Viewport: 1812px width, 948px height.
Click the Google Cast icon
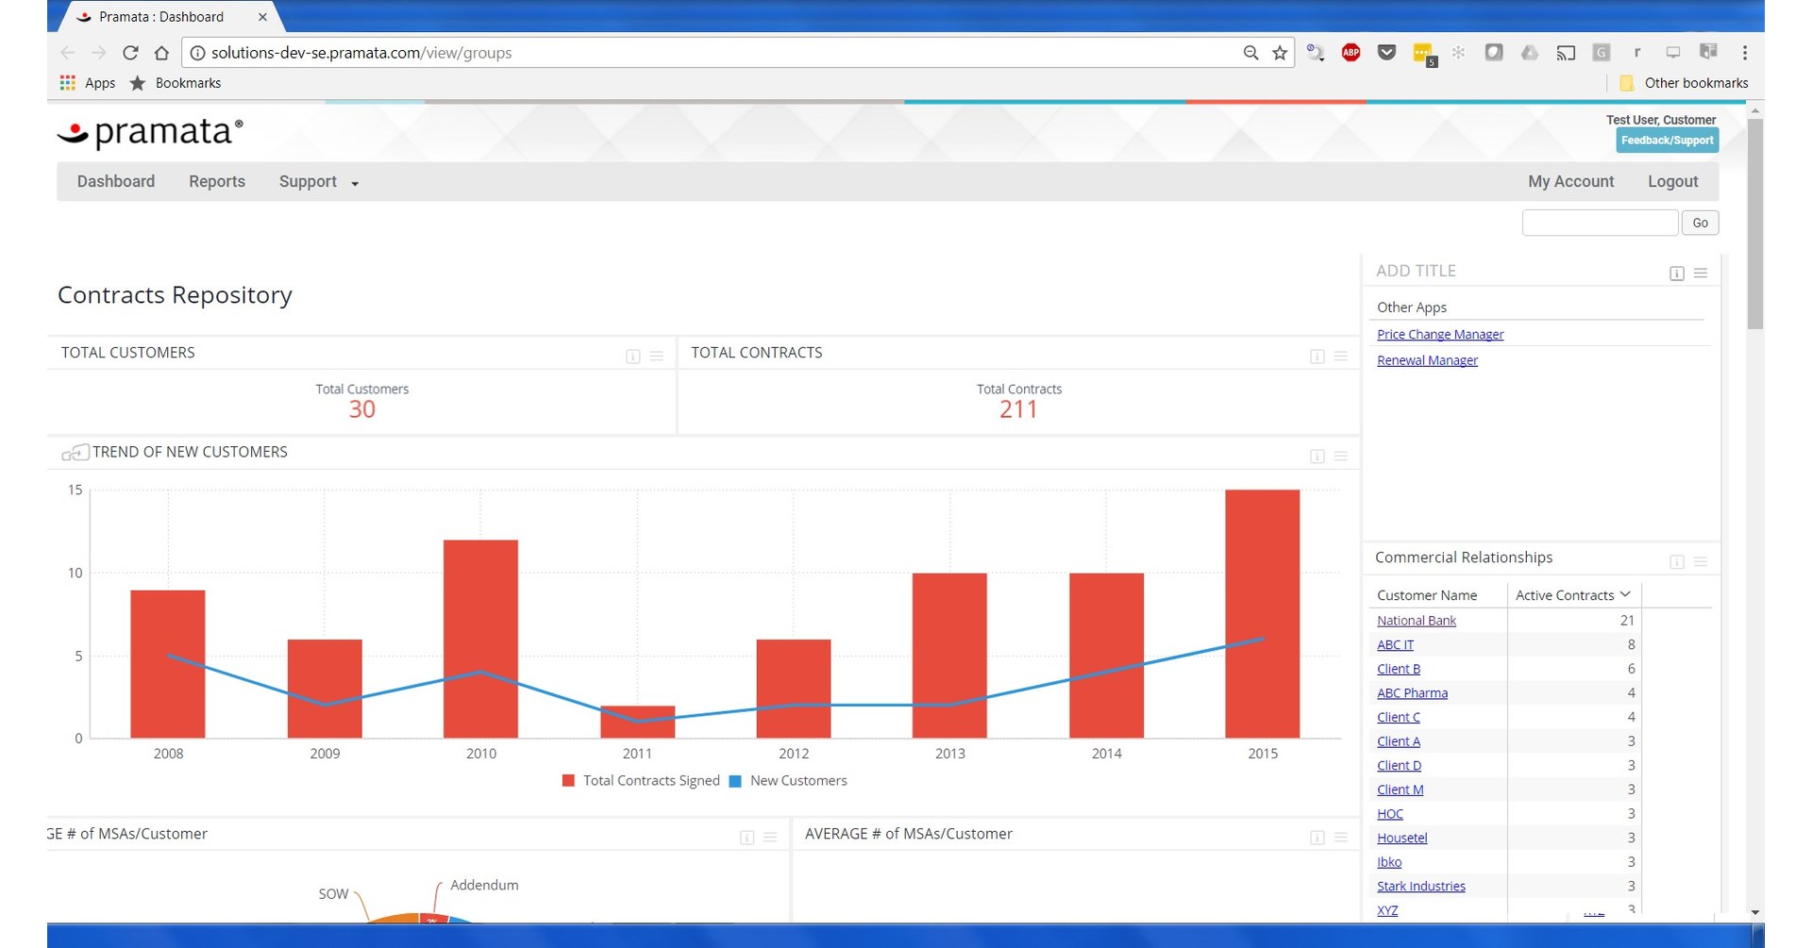click(1566, 53)
